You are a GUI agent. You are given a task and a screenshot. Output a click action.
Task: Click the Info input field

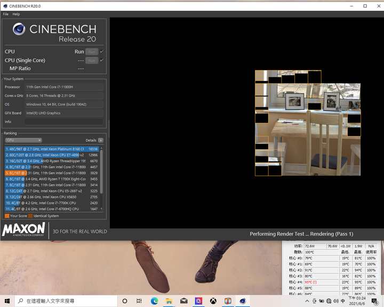pos(64,122)
